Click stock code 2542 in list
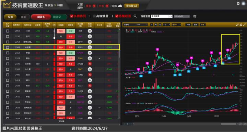Image resolution: width=247 pixels, height=133 pixels. tap(17, 91)
